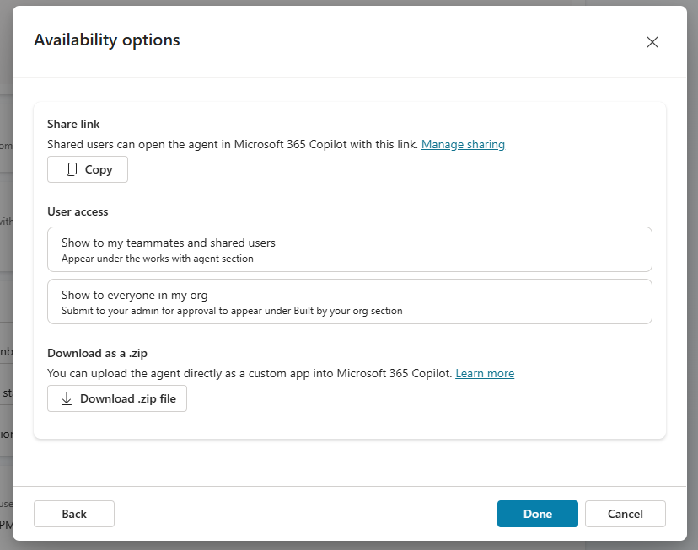This screenshot has height=550, width=698.
Task: Open the Learn more link about custom apps
Action: (485, 373)
